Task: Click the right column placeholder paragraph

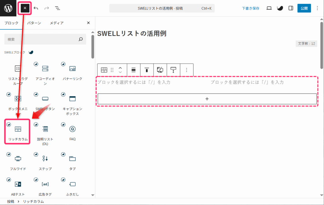Action: pyautogui.click(x=247, y=82)
